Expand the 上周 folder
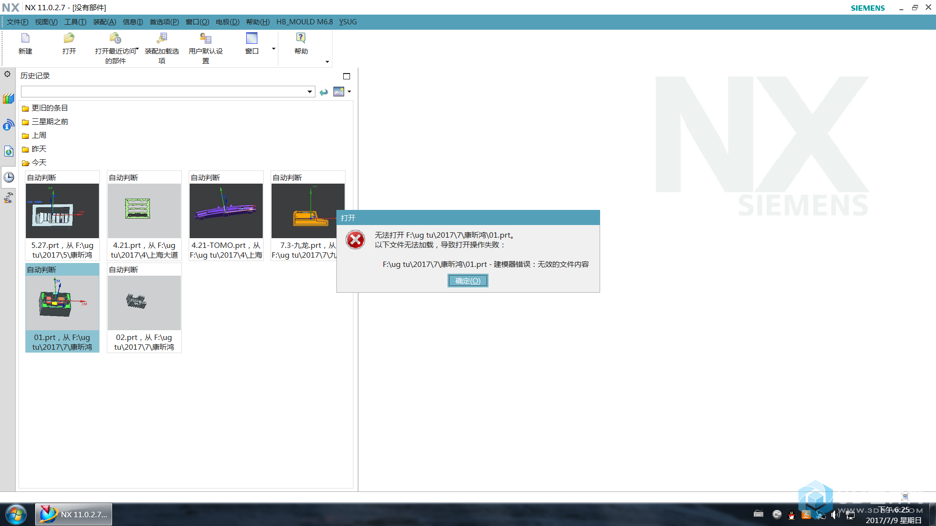Viewport: 936px width, 526px height. pyautogui.click(x=34, y=135)
